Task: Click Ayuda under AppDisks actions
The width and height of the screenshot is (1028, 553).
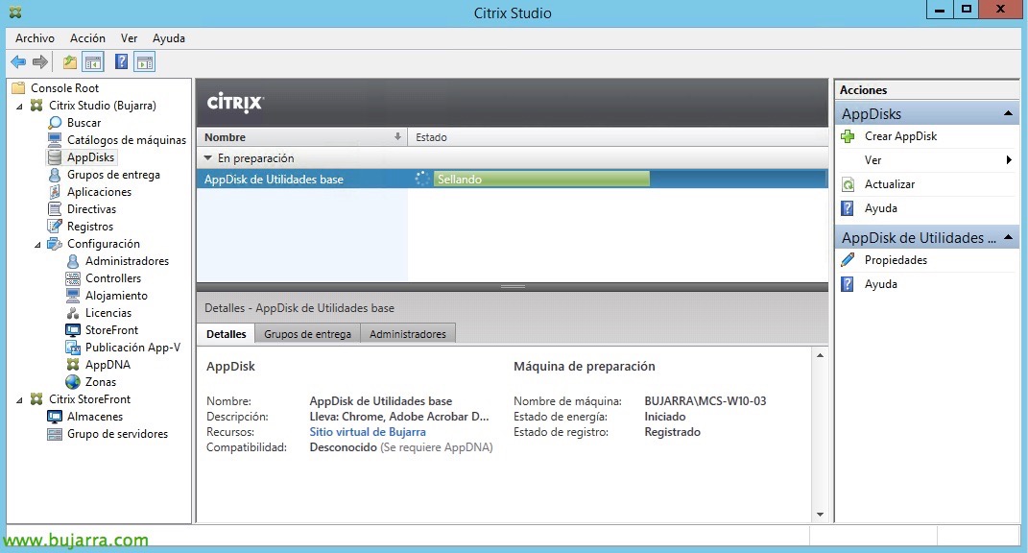Action: (880, 208)
